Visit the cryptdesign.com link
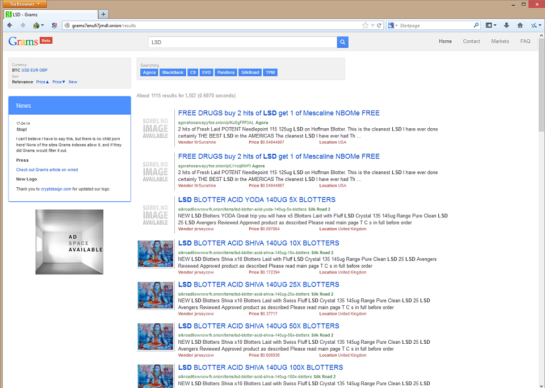This screenshot has height=388, width=545. [56, 189]
